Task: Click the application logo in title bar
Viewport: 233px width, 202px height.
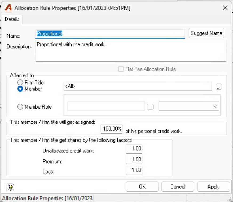Action: [x=8, y=8]
